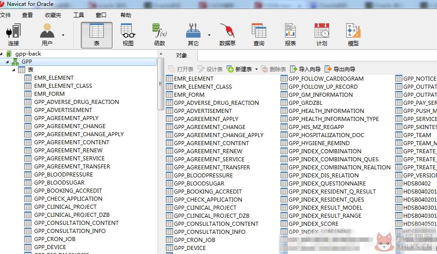Click table icon beside HDSB0402

[x=399, y=183]
